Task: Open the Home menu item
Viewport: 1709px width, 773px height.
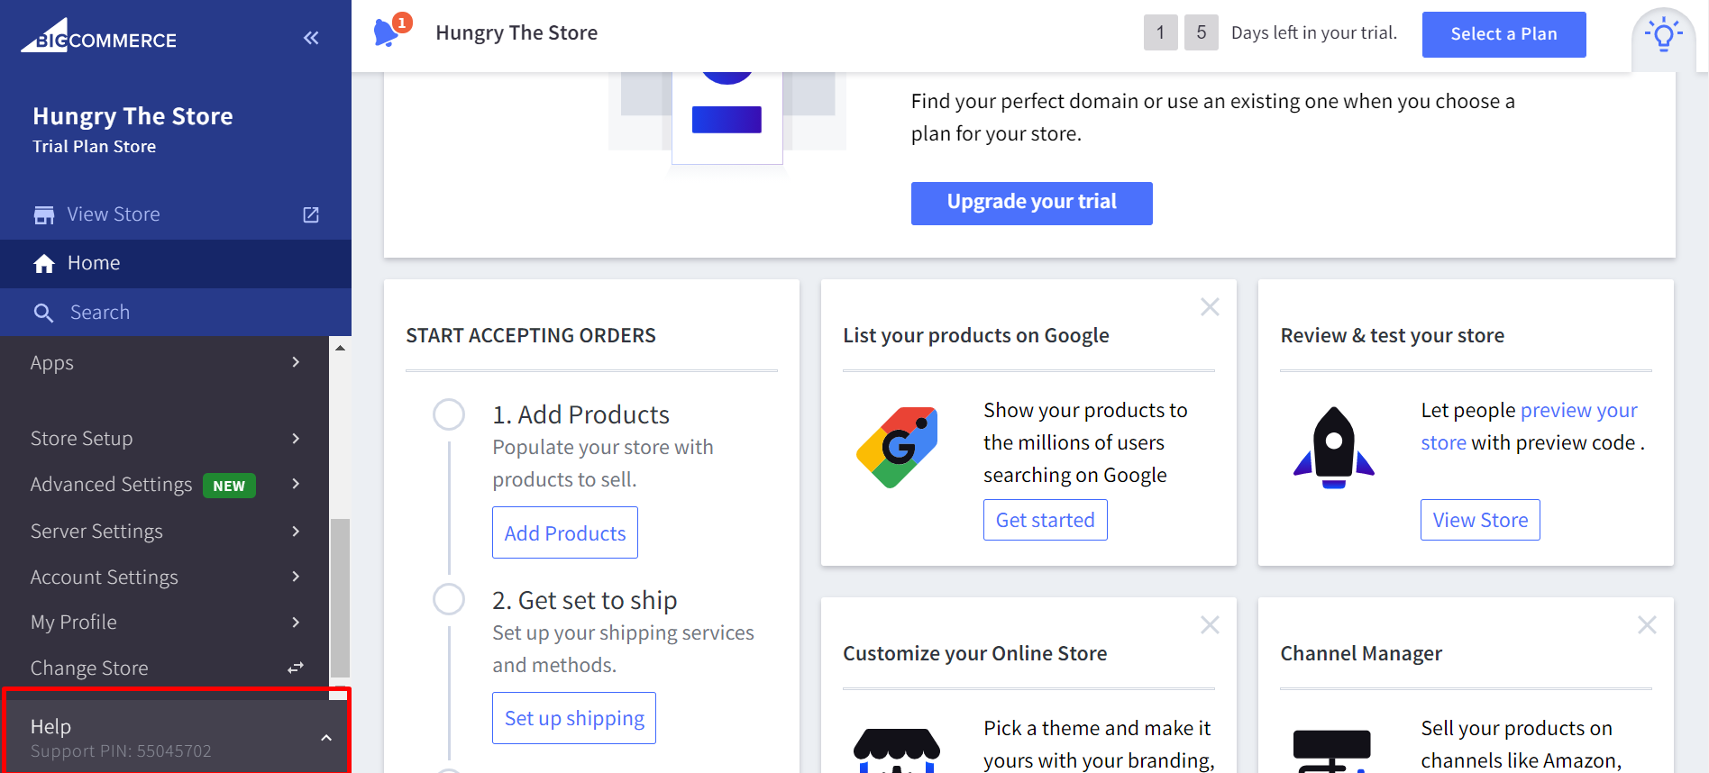Action: pyautogui.click(x=94, y=263)
